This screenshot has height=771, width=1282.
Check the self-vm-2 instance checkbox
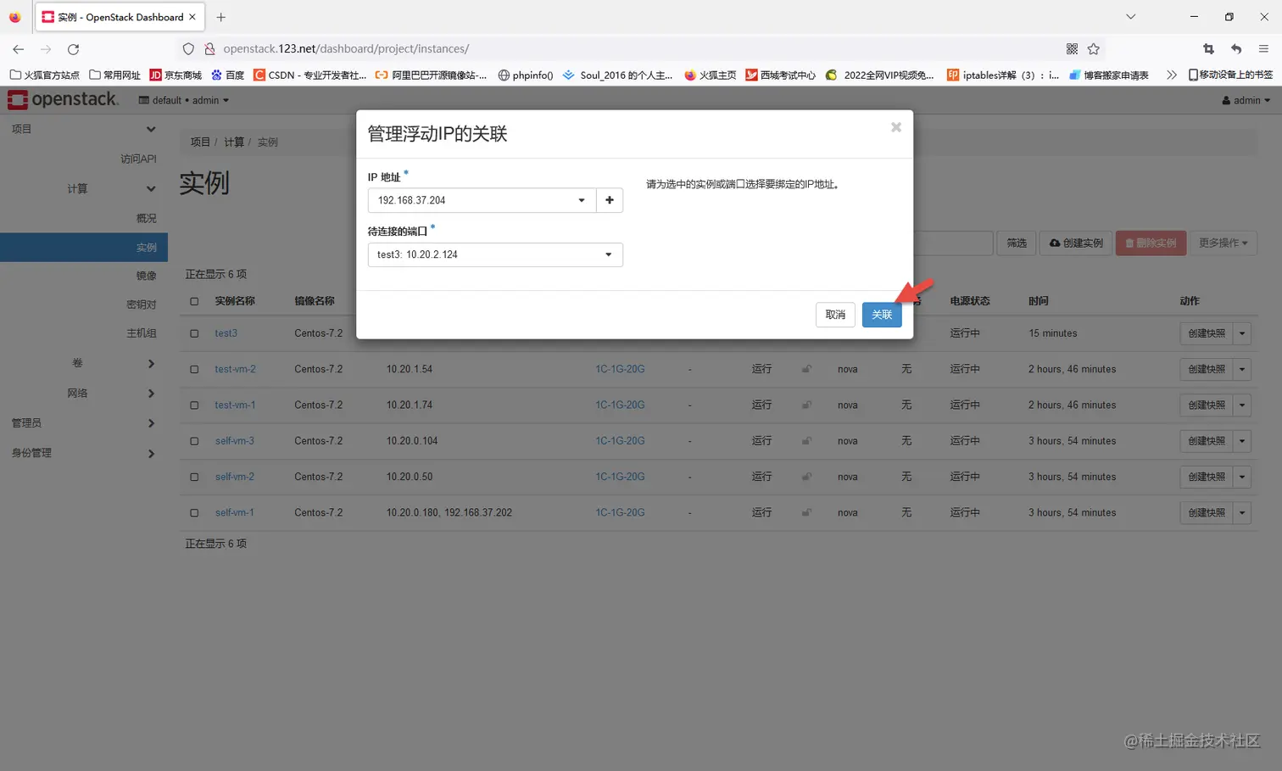tap(194, 477)
